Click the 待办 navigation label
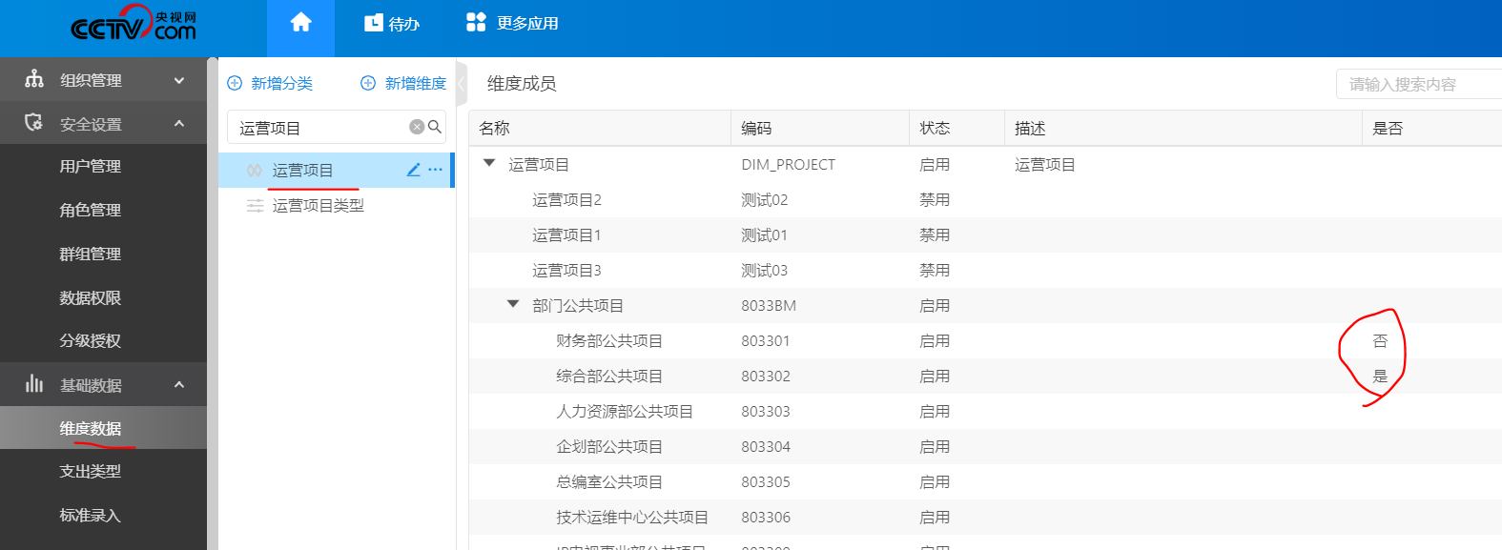 (404, 23)
